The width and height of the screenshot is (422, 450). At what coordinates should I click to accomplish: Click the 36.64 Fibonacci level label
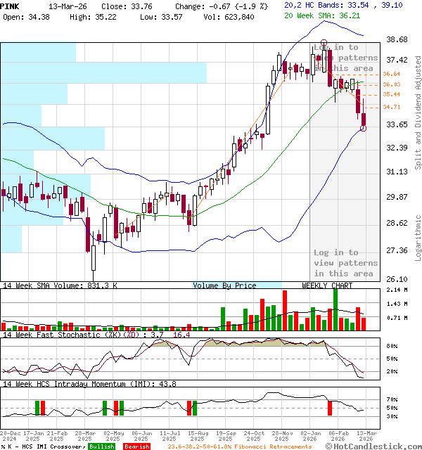pyautogui.click(x=392, y=74)
